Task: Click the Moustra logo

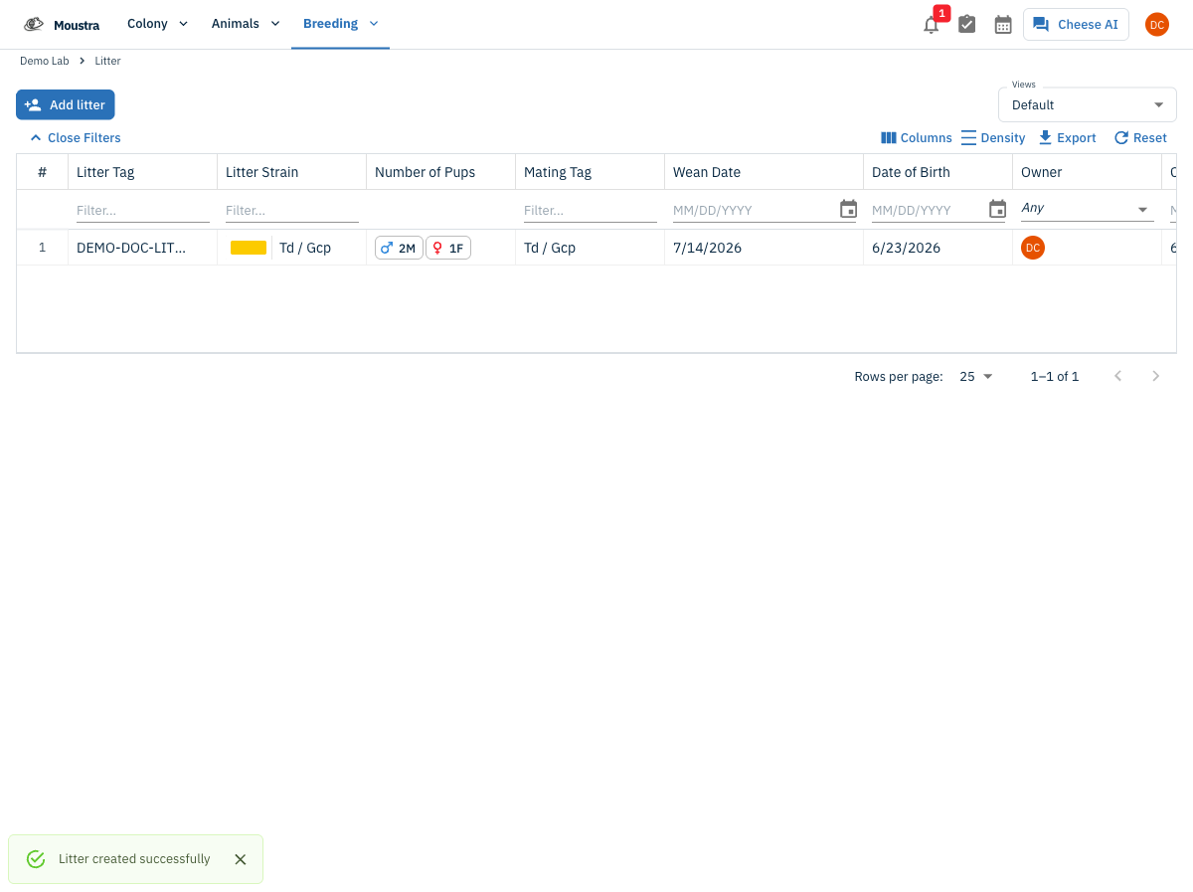Action: pos(62,24)
